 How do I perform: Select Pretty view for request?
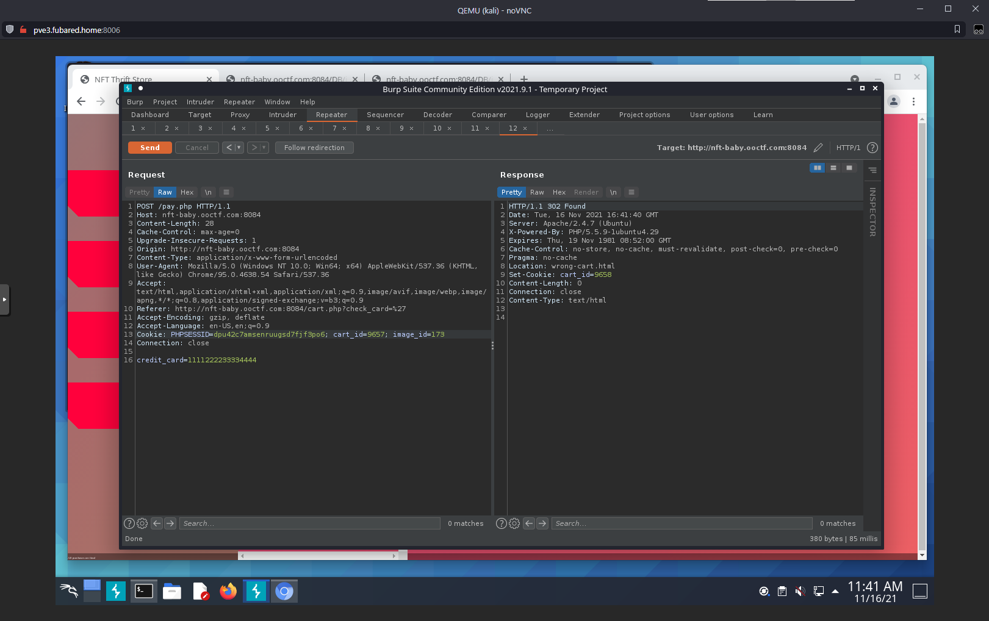tap(139, 192)
